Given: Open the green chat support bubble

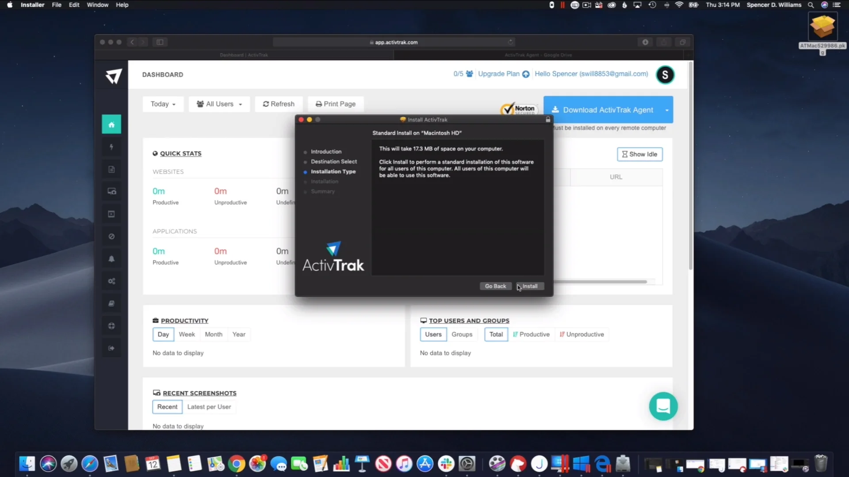Looking at the screenshot, I should point(663,406).
